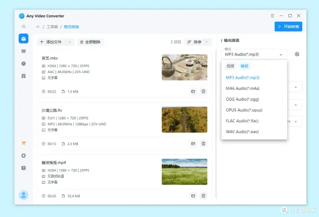Click the tea set thumbnail

coord(185,67)
